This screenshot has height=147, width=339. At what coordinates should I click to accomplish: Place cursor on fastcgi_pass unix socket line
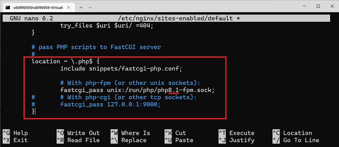pyautogui.click(x=137, y=90)
